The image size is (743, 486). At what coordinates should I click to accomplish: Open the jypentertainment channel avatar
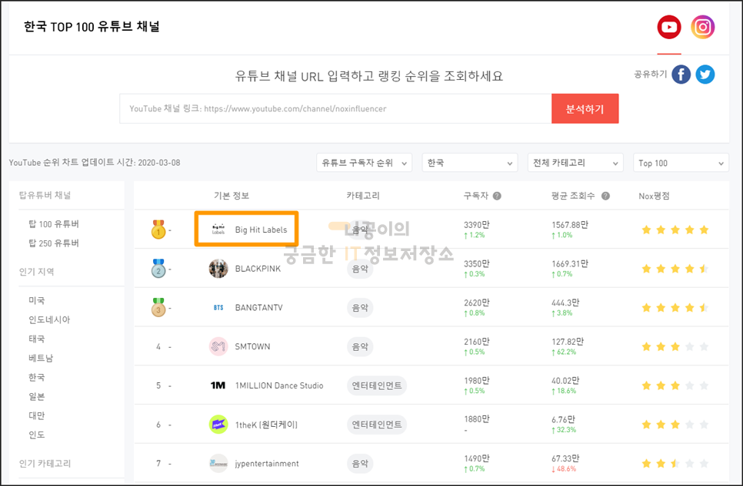coord(218,463)
